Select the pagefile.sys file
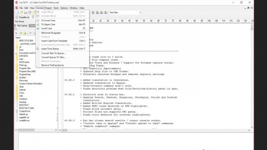 [x=24, y=117]
